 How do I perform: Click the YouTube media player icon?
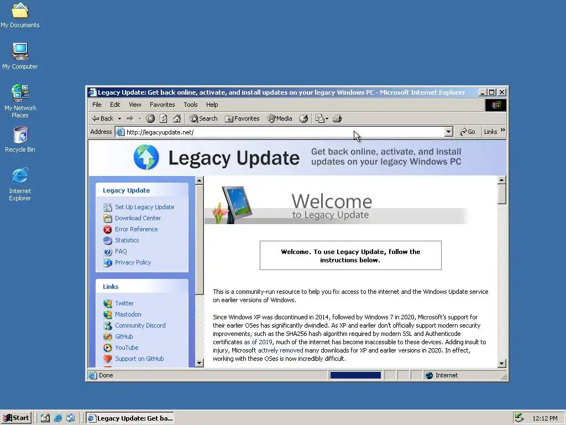[108, 348]
